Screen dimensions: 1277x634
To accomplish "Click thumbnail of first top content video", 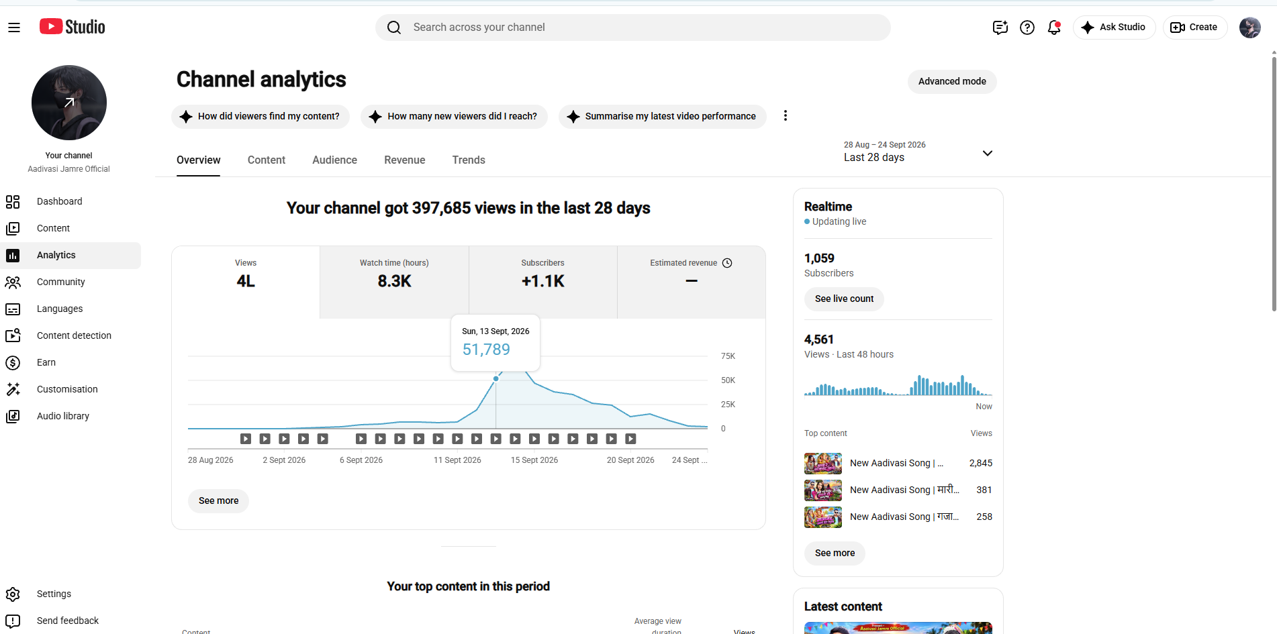I will click(823, 463).
